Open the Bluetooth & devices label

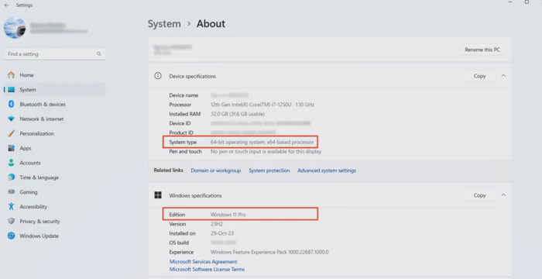(x=43, y=104)
